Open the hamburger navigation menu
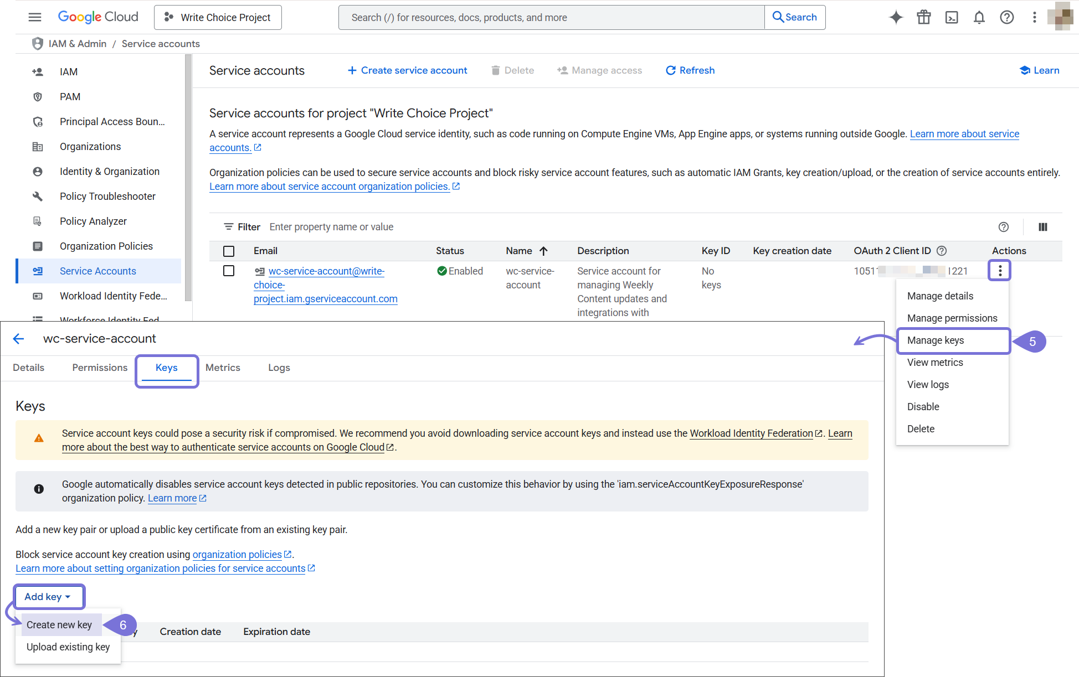1079x677 pixels. pyautogui.click(x=35, y=17)
